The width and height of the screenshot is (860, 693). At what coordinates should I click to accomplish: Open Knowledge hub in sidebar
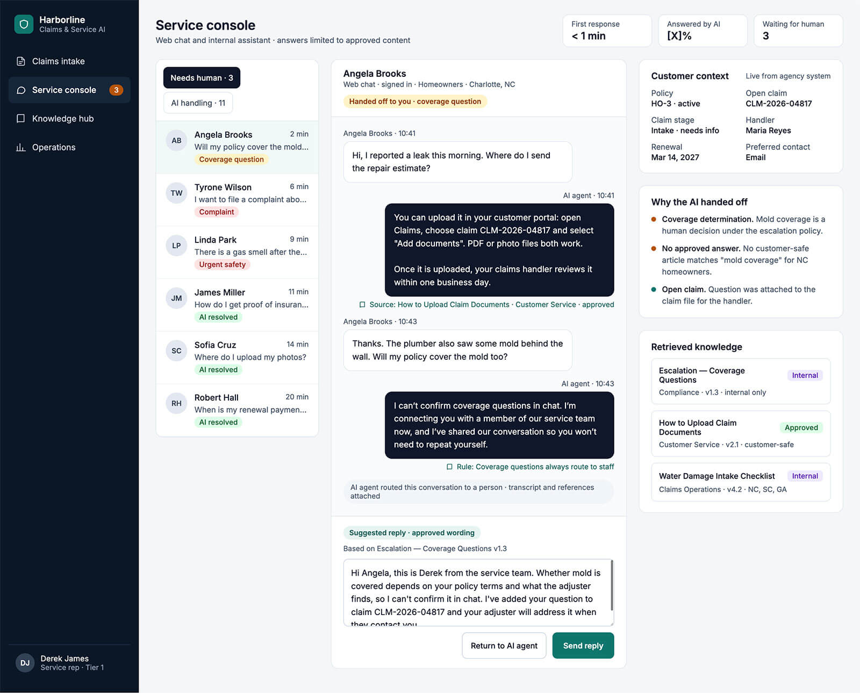point(69,118)
